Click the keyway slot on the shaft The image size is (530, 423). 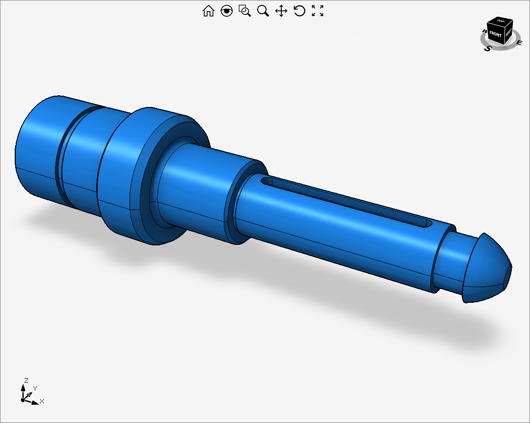tap(346, 202)
